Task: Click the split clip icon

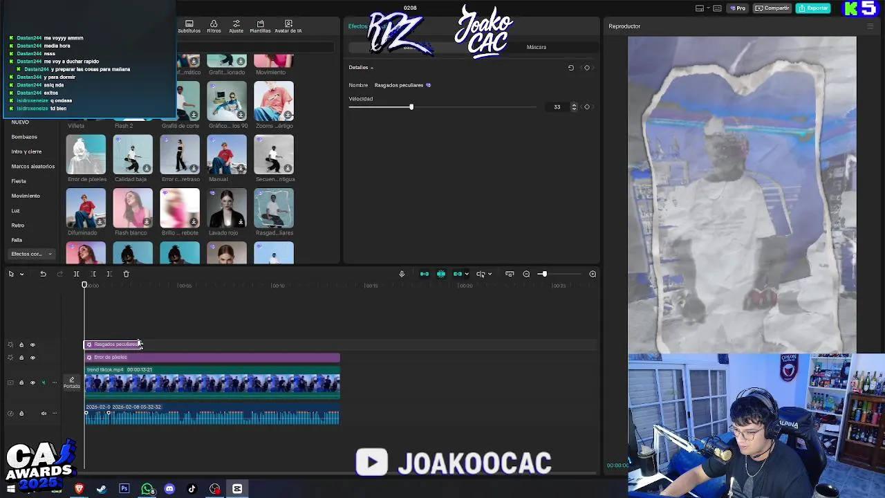Action: point(76,274)
